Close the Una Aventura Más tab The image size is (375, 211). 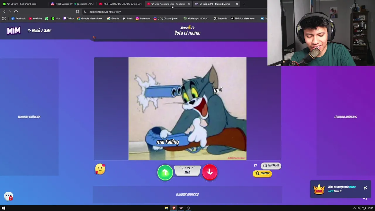point(189,4)
